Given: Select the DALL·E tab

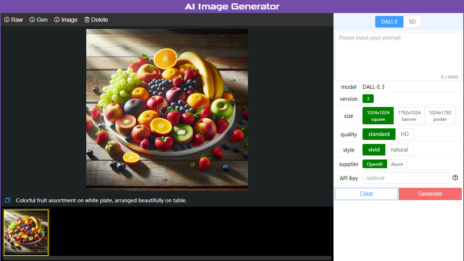Looking at the screenshot, I should (x=389, y=21).
